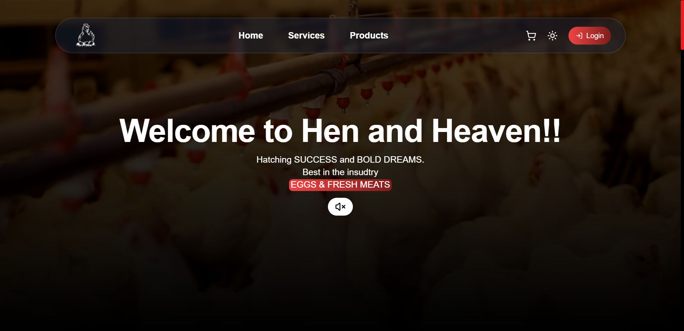Click empty navbar space between Products and cart
The width and height of the screenshot is (684, 331).
coord(456,36)
